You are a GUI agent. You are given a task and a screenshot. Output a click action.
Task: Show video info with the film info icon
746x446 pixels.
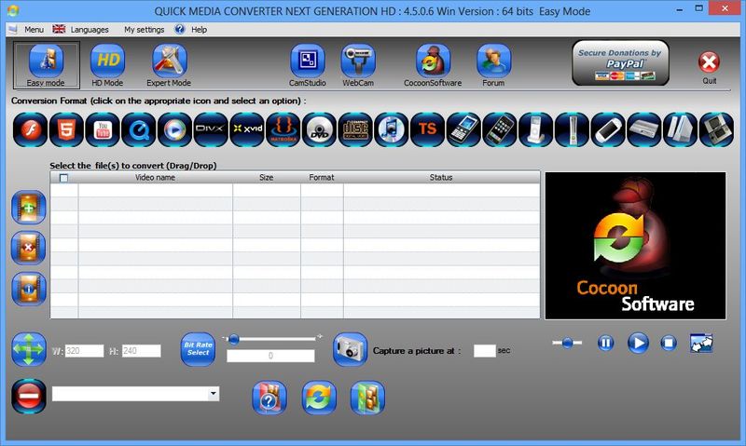[x=29, y=289]
